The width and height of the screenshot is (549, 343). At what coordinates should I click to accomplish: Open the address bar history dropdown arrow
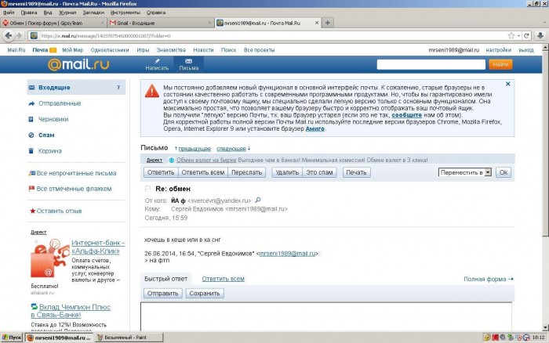(x=519, y=36)
